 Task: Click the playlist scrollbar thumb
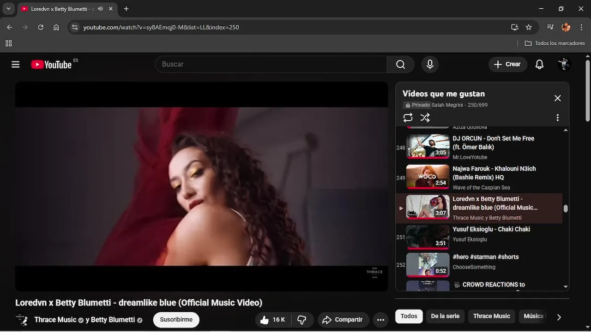click(x=566, y=208)
